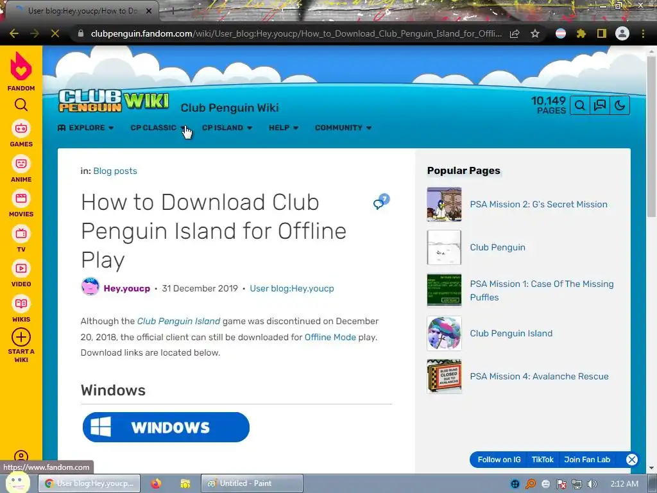
Task: Click the wiki search magnifier button
Action: 580,105
